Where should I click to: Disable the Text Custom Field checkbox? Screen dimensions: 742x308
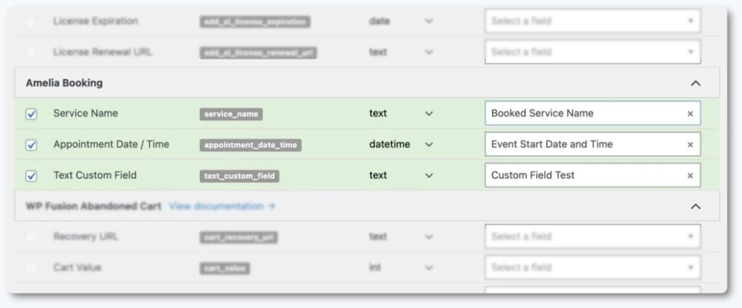pyautogui.click(x=31, y=175)
